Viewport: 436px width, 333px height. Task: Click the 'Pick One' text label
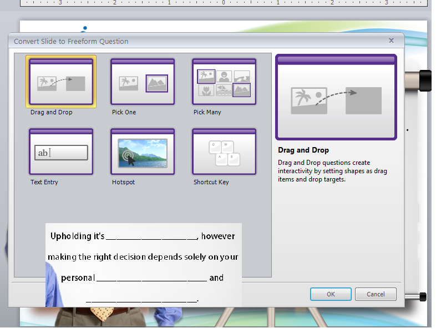click(x=124, y=112)
